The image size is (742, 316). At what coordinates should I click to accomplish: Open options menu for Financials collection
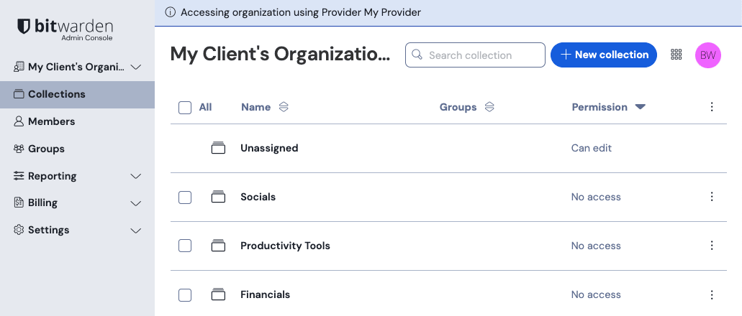(712, 294)
